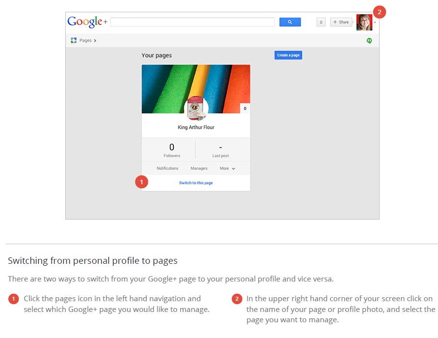The height and width of the screenshot is (338, 438).
Task: Open the Pages grid icon
Action: tap(74, 41)
